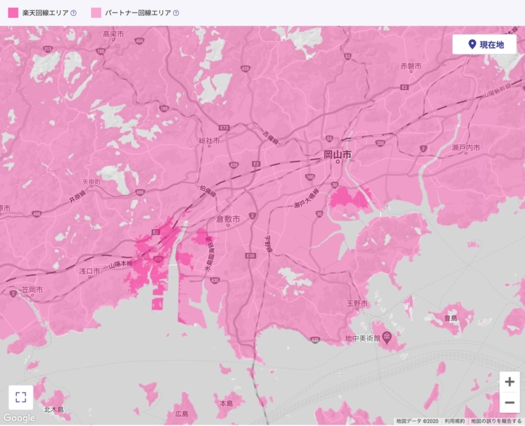Image resolution: width=525 pixels, height=426 pixels.
Task: Click the 楽天回線エリア color swatch
Action: pos(13,13)
